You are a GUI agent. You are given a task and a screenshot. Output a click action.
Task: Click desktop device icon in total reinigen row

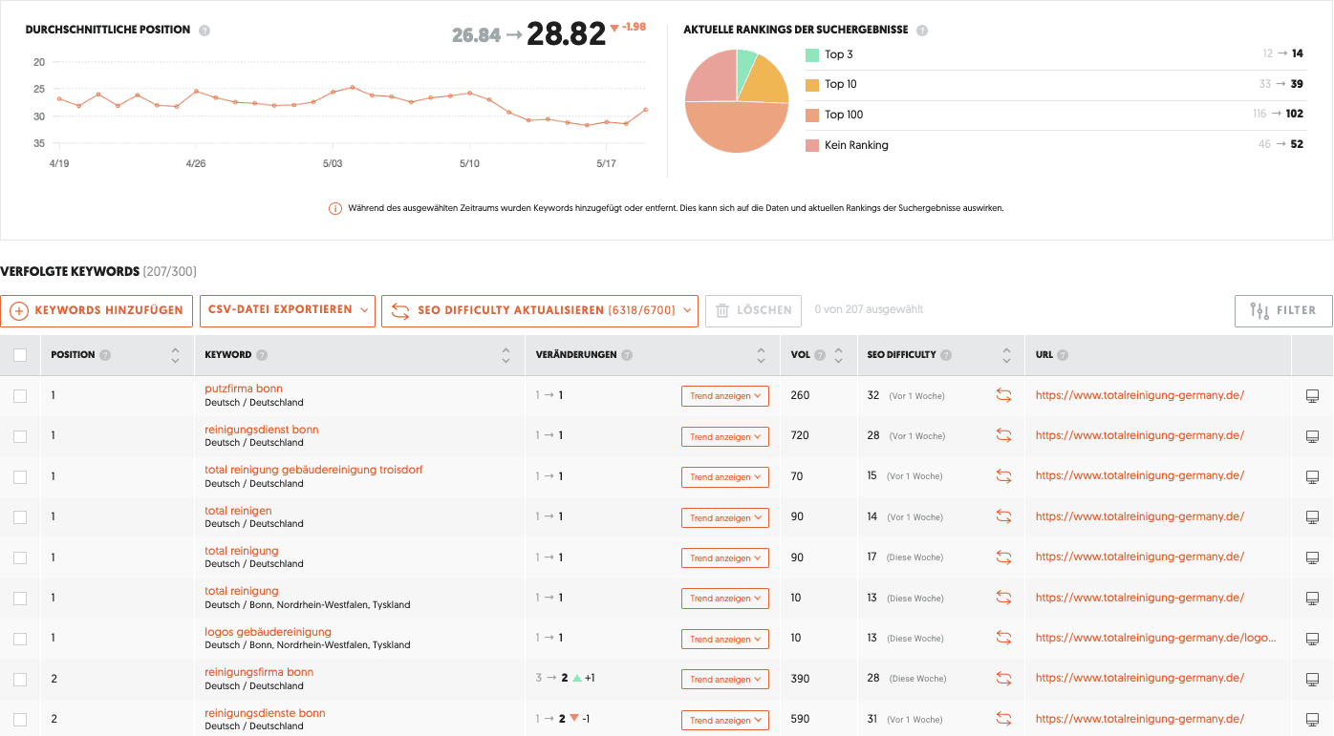[x=1312, y=517]
